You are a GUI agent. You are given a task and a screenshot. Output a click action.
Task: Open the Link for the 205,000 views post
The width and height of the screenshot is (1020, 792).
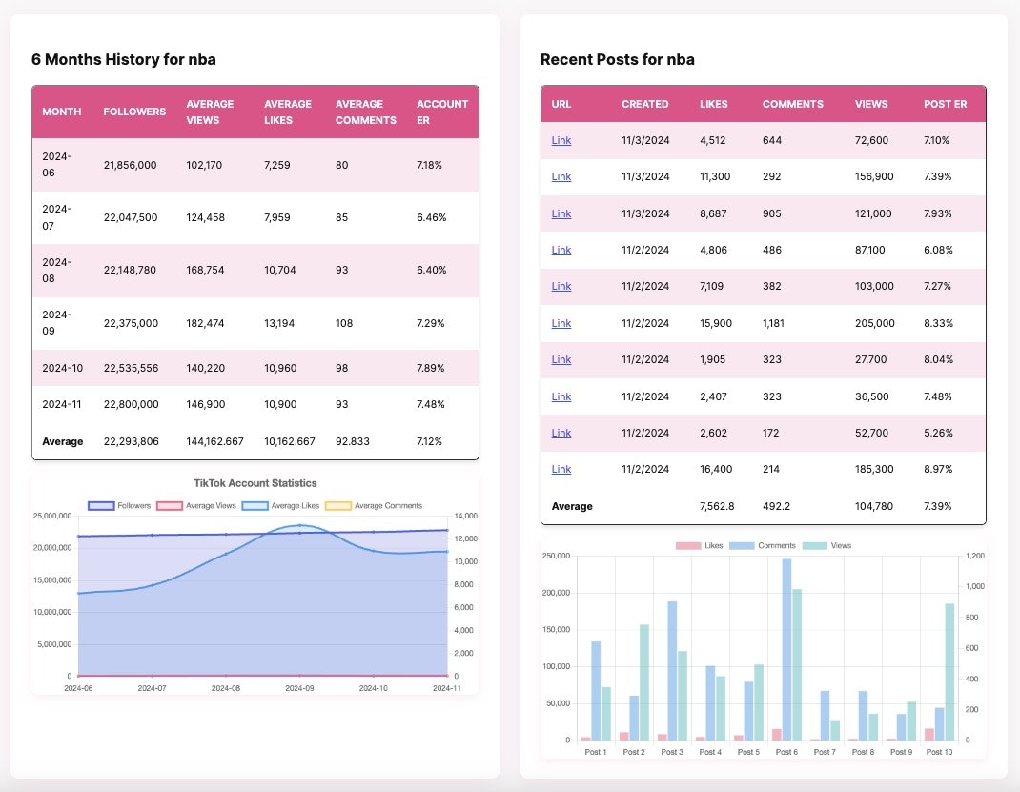pyautogui.click(x=561, y=324)
